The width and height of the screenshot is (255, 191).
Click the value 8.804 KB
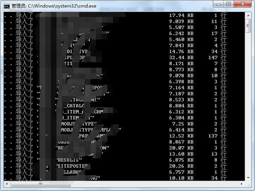tap(181, 106)
